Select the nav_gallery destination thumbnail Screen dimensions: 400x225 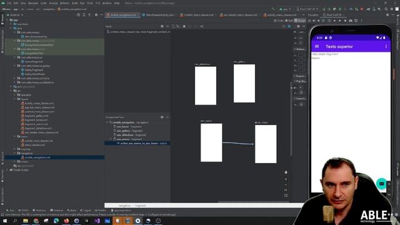tap(244, 83)
